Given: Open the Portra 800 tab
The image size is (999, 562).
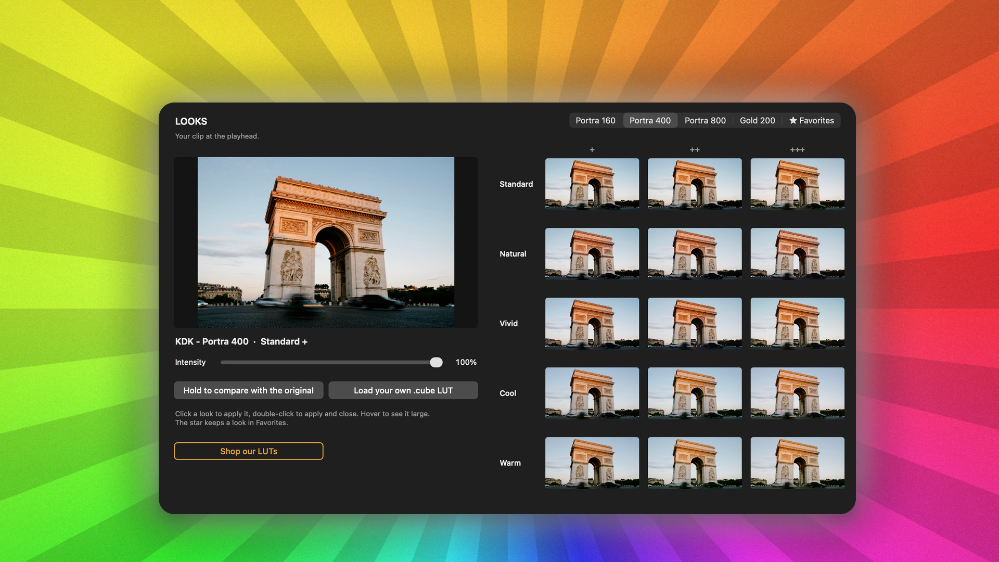Looking at the screenshot, I should [705, 120].
